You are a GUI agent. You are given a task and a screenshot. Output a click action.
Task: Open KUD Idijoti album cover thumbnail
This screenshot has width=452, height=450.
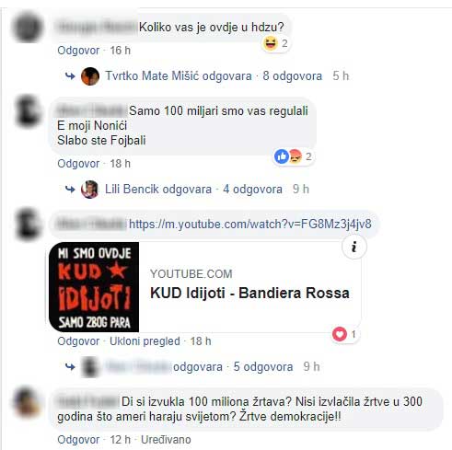tap(94, 287)
